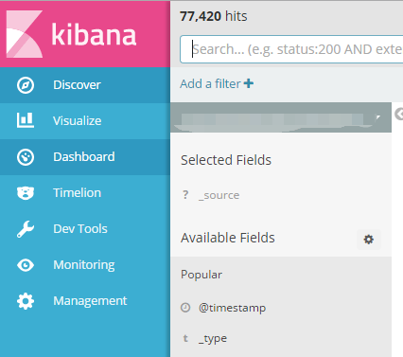
Task: Click the 77,420 hits count
Action: (214, 16)
